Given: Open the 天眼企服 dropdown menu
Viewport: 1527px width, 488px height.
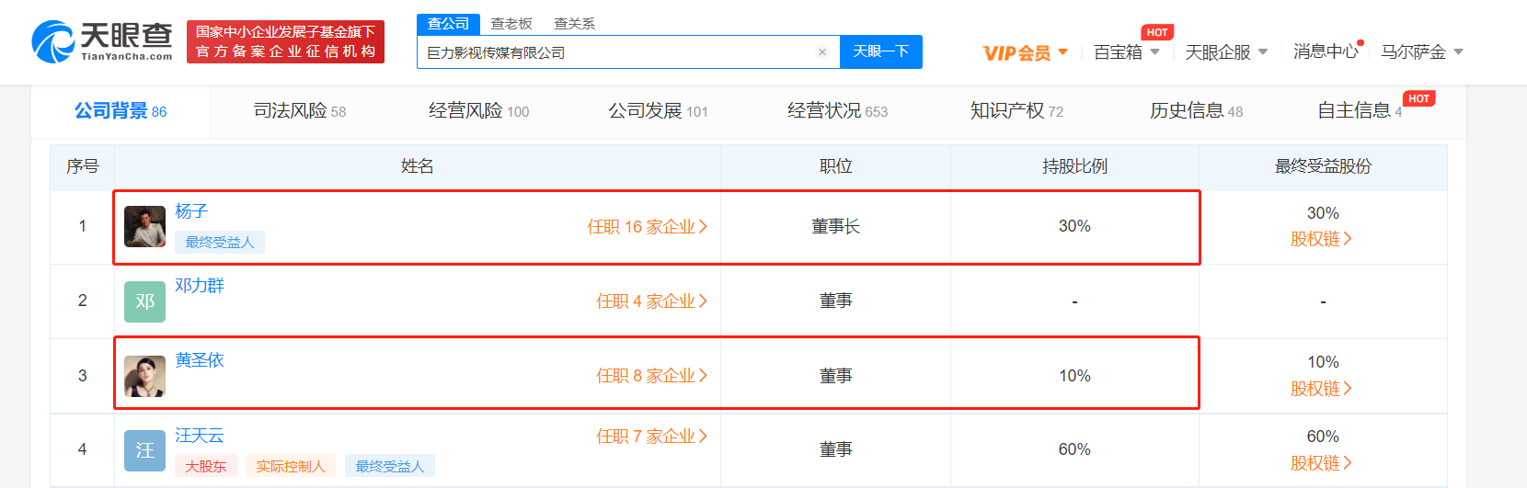Looking at the screenshot, I should [1226, 52].
